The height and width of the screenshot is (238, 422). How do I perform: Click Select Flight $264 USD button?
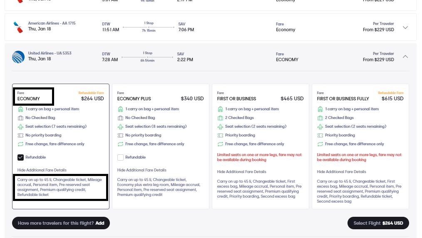tap(378, 223)
